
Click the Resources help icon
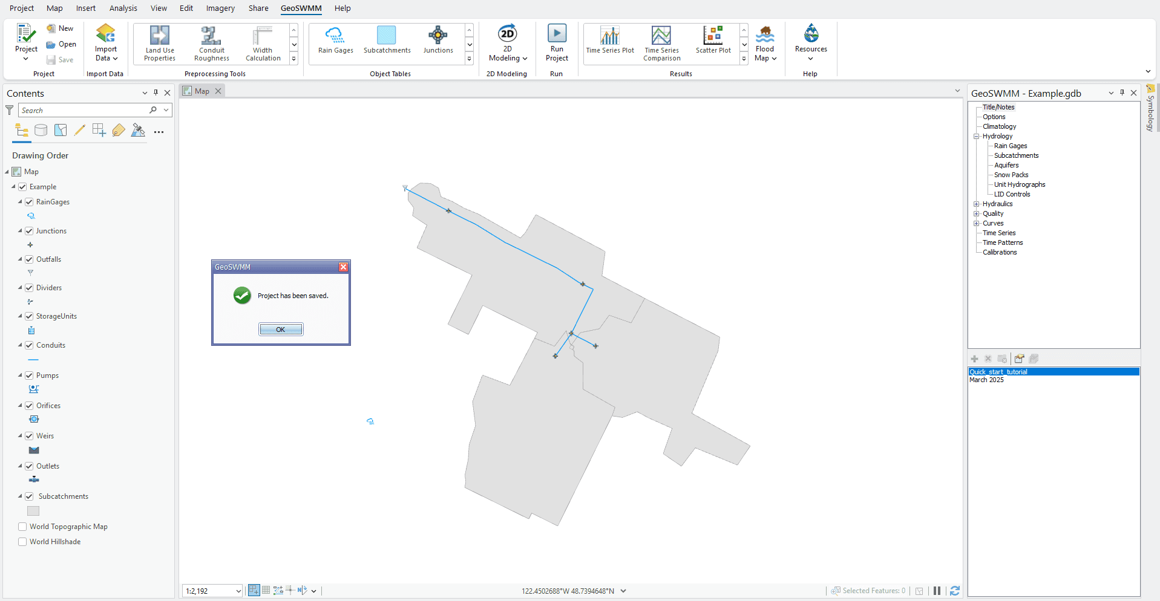[x=810, y=42]
